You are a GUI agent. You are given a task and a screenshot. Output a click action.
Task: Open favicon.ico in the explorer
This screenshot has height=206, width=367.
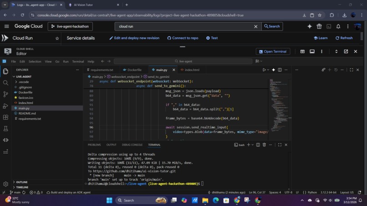(x=26, y=97)
